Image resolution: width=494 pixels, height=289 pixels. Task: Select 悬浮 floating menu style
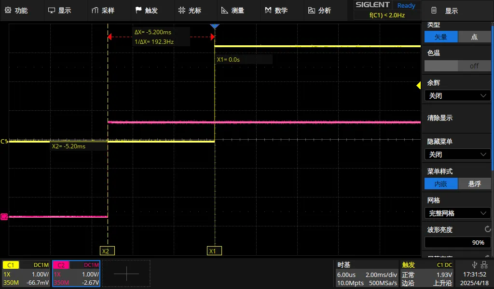(x=474, y=184)
